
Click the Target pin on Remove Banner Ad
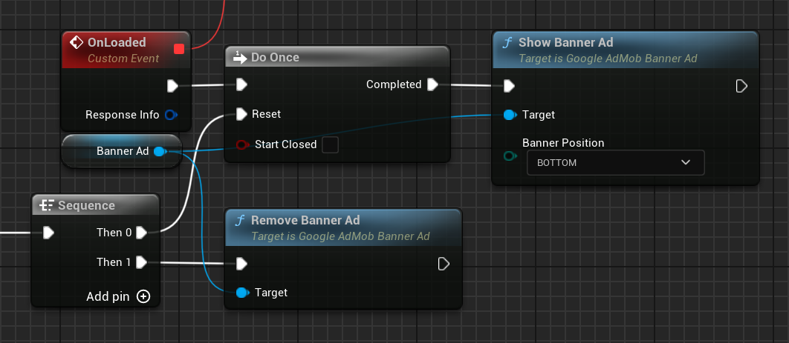pos(241,293)
